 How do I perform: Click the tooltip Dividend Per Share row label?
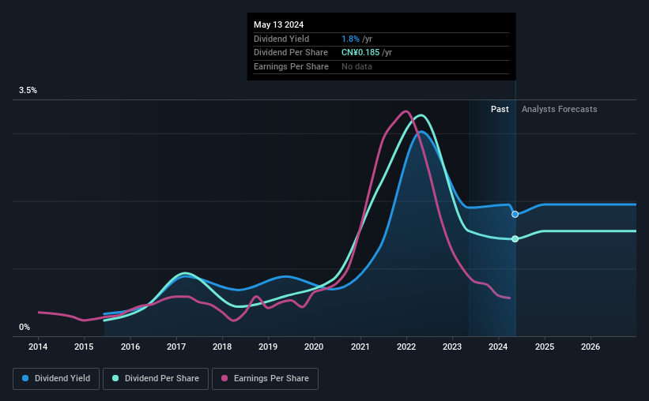coord(291,53)
